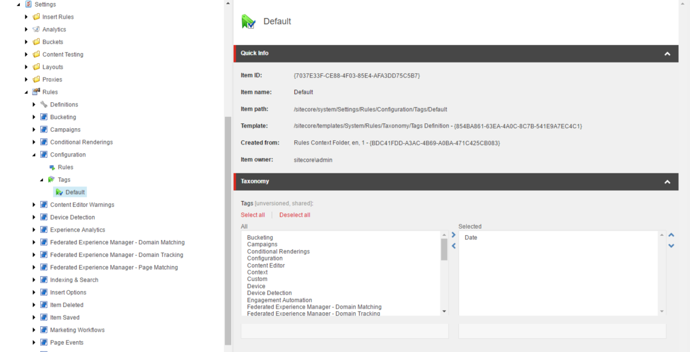The width and height of the screenshot is (690, 352).
Task: Select Date in the Selected list
Action: pyautogui.click(x=471, y=238)
